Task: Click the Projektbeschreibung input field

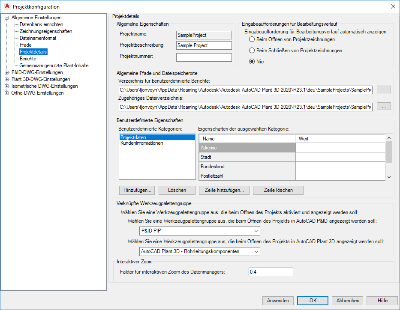Action: tap(204, 45)
